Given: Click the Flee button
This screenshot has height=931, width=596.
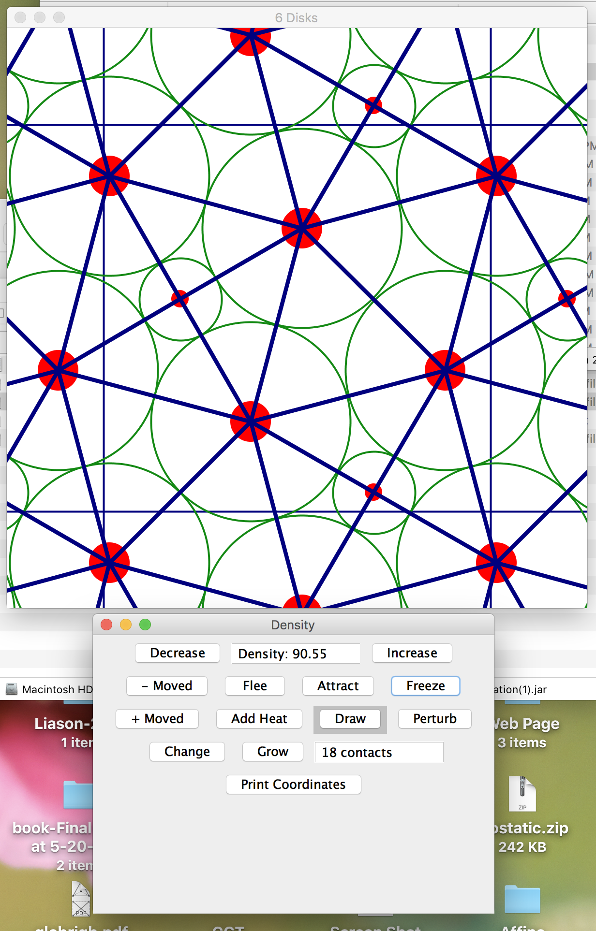Looking at the screenshot, I should (255, 686).
